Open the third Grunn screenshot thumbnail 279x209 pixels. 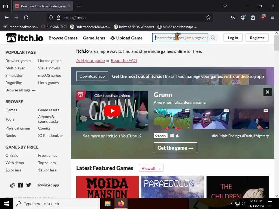coord(251,119)
